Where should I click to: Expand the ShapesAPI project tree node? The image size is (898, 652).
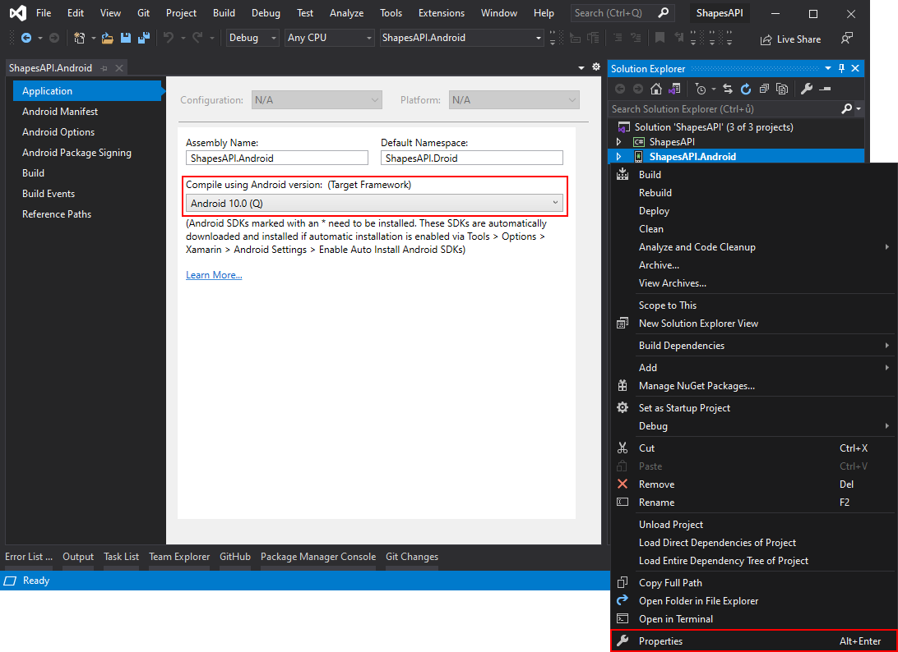(x=618, y=142)
